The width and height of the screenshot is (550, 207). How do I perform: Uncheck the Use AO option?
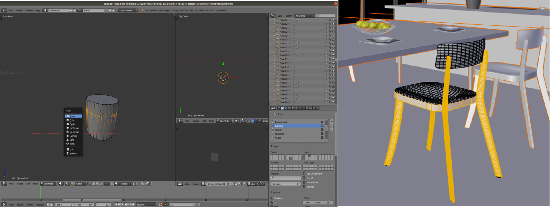[304, 178]
